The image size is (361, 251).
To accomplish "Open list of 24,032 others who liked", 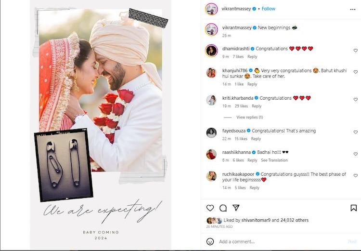I will coord(295,220).
